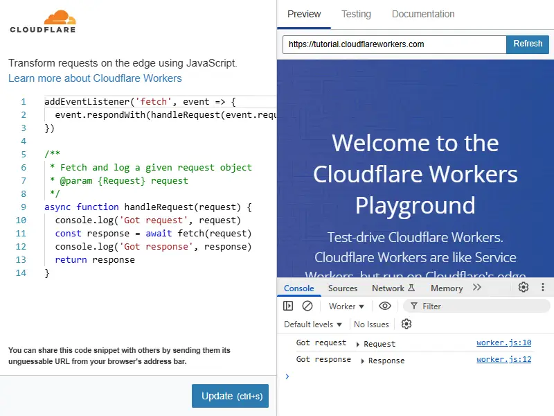Focus the preview URL input field
Image resolution: width=554 pixels, height=416 pixels.
point(394,44)
